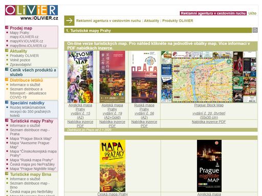Click the icon beside Ceník všech produktů
The width and height of the screenshot is (262, 196).
(x=7, y=69)
